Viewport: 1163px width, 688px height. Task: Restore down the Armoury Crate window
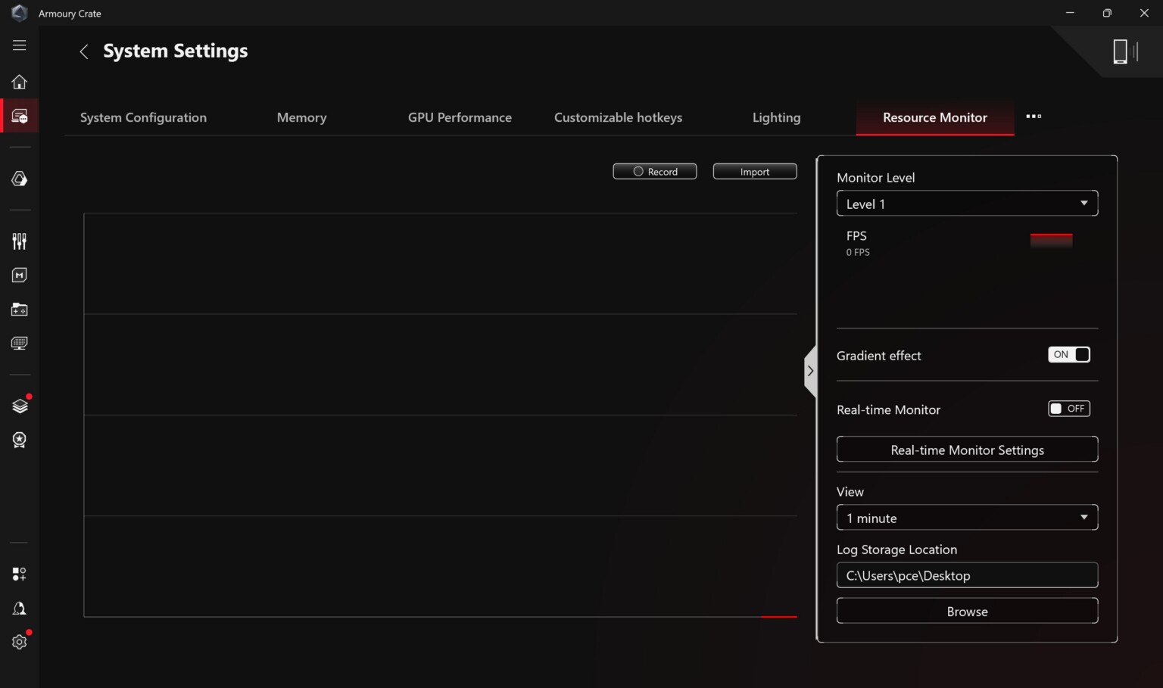1107,13
